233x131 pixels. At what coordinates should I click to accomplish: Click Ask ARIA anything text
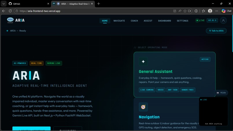[213, 124]
